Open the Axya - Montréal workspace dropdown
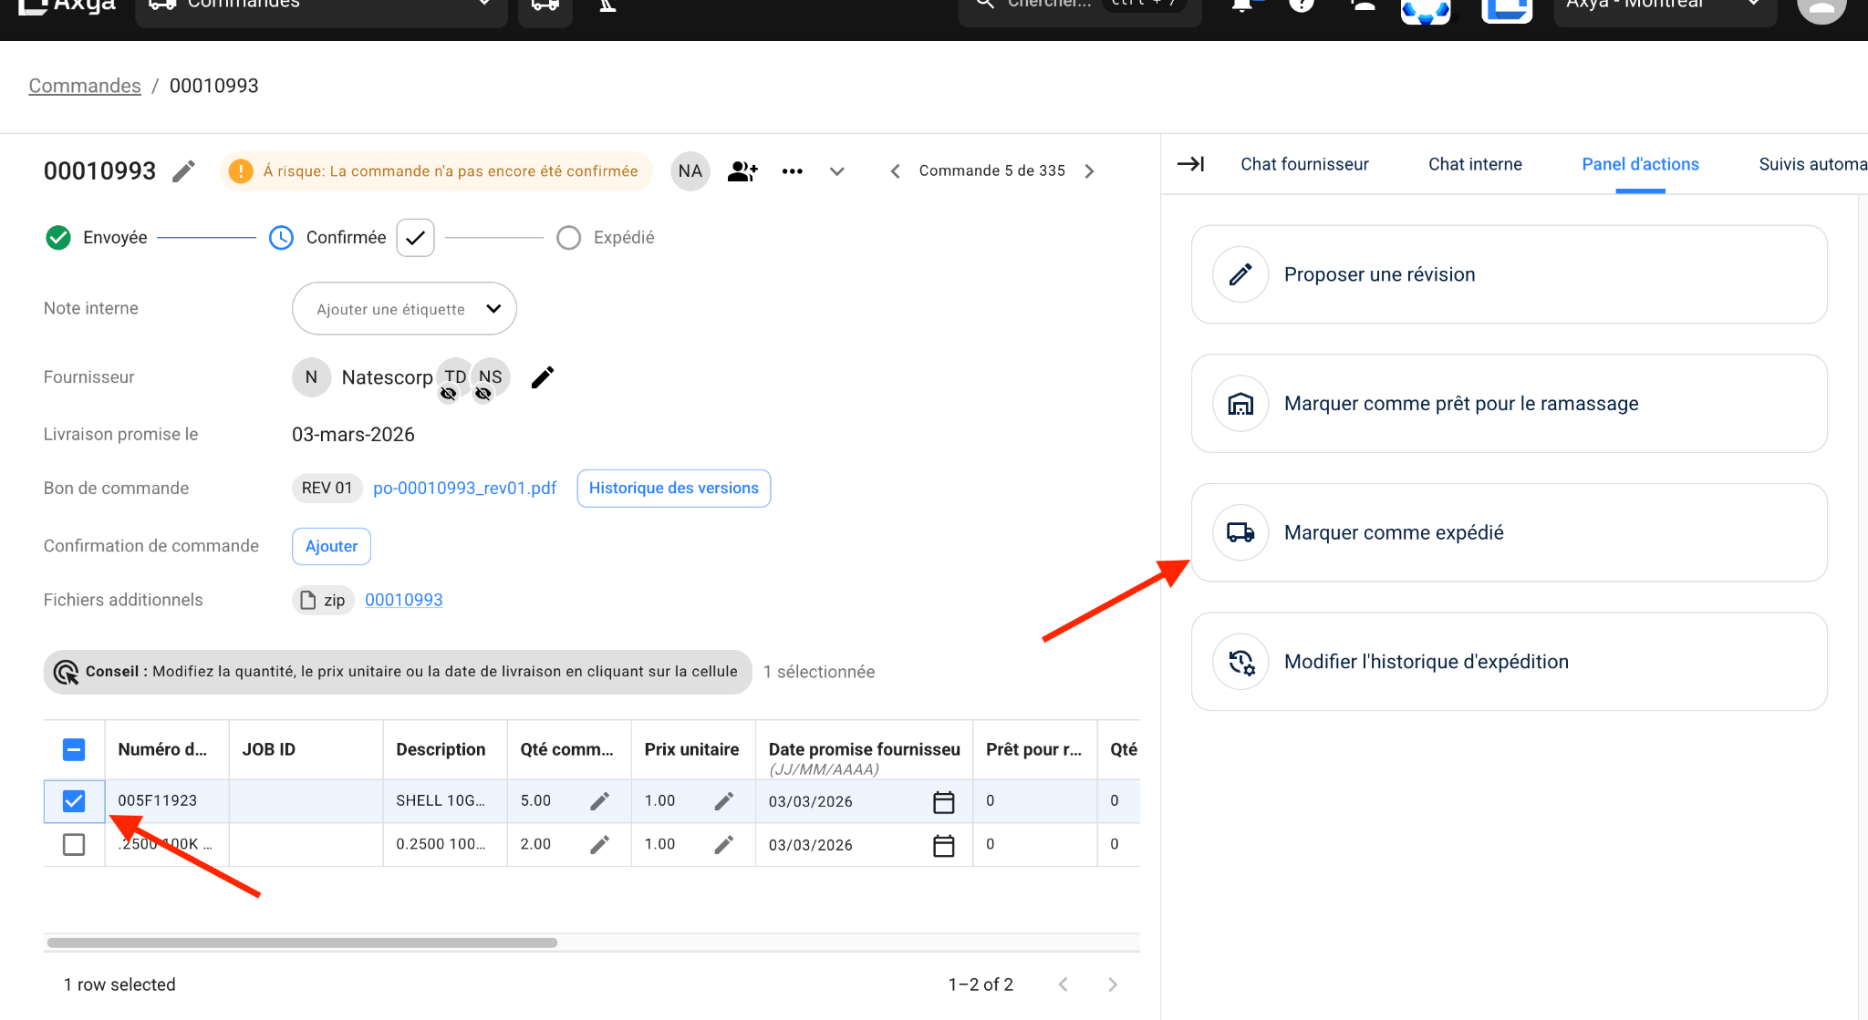The image size is (1868, 1020). pyautogui.click(x=1664, y=5)
